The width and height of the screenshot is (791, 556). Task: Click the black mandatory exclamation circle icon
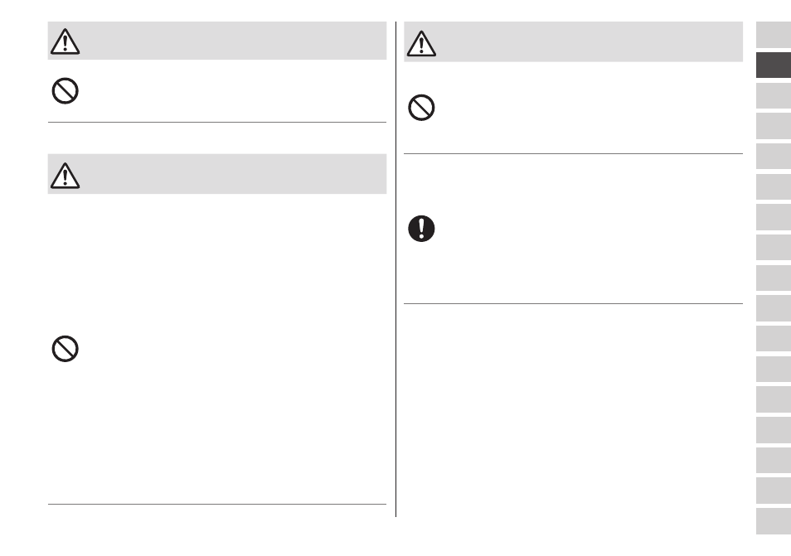click(x=421, y=229)
